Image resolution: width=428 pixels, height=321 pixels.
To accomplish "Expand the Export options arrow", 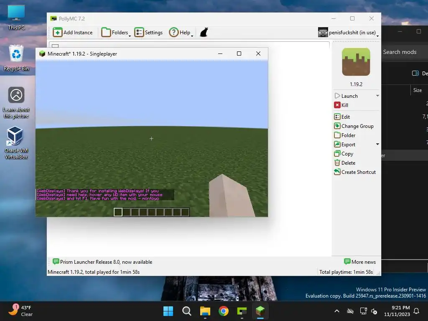I will 377,144.
